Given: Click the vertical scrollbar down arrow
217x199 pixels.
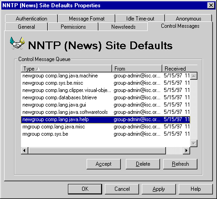Looking at the screenshot, I should (194, 143).
